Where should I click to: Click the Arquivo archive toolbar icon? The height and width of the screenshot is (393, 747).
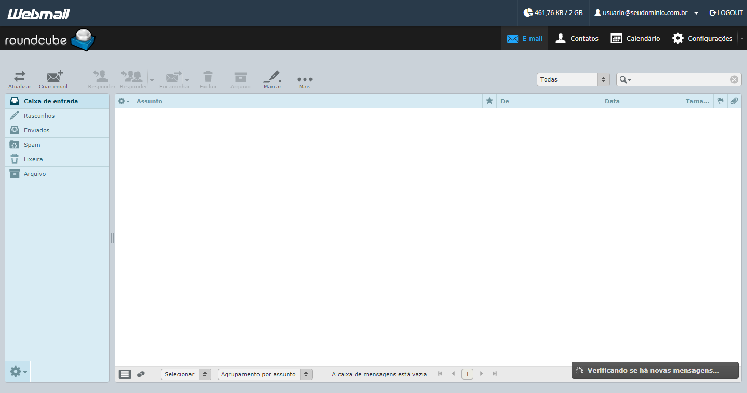point(240,77)
